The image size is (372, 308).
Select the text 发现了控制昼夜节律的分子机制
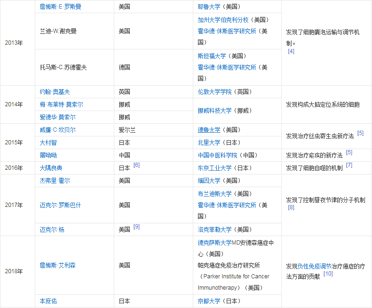pyautogui.click(x=325, y=200)
